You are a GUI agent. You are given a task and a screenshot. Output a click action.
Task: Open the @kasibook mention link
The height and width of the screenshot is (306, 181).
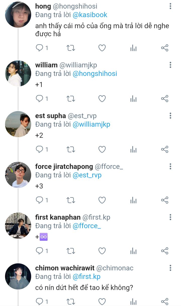click(90, 15)
